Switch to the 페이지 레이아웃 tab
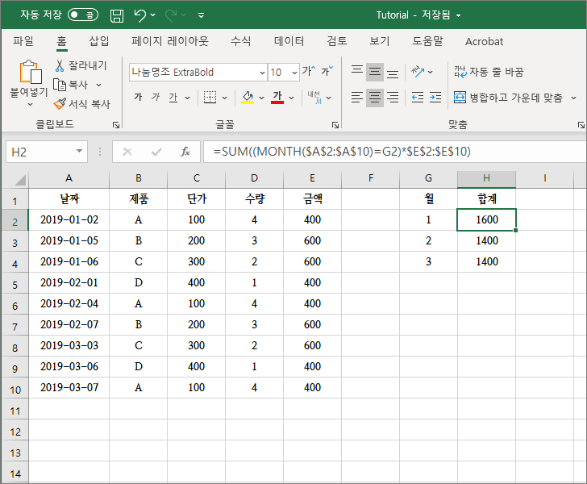Viewport: 587px width, 484px height. coord(169,41)
